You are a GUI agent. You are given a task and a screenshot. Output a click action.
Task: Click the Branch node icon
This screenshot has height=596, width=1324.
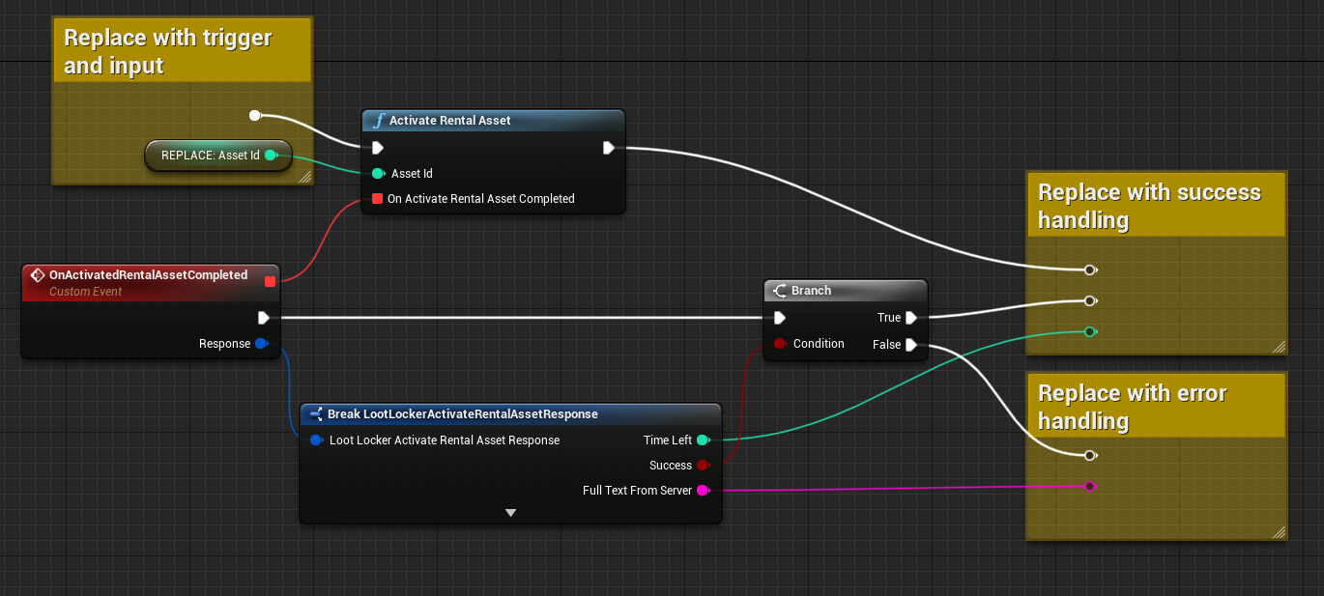coord(780,291)
